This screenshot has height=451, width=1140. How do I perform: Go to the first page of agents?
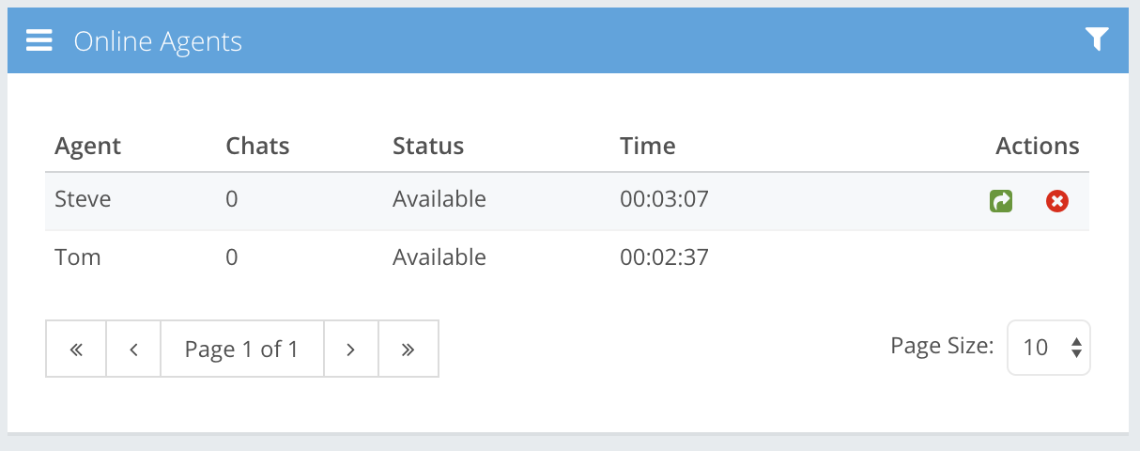pyautogui.click(x=76, y=350)
